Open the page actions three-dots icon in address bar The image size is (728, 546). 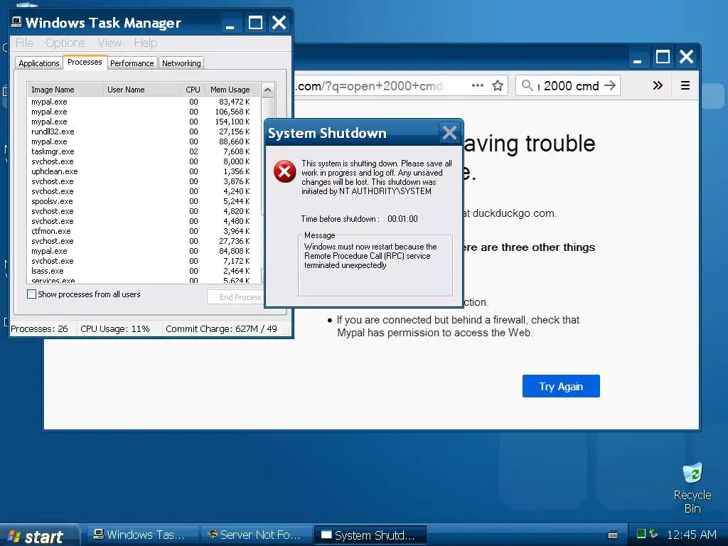pyautogui.click(x=477, y=85)
